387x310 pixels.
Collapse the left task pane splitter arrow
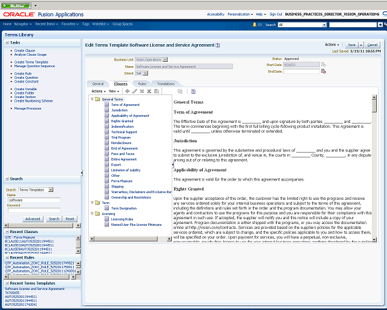82,173
